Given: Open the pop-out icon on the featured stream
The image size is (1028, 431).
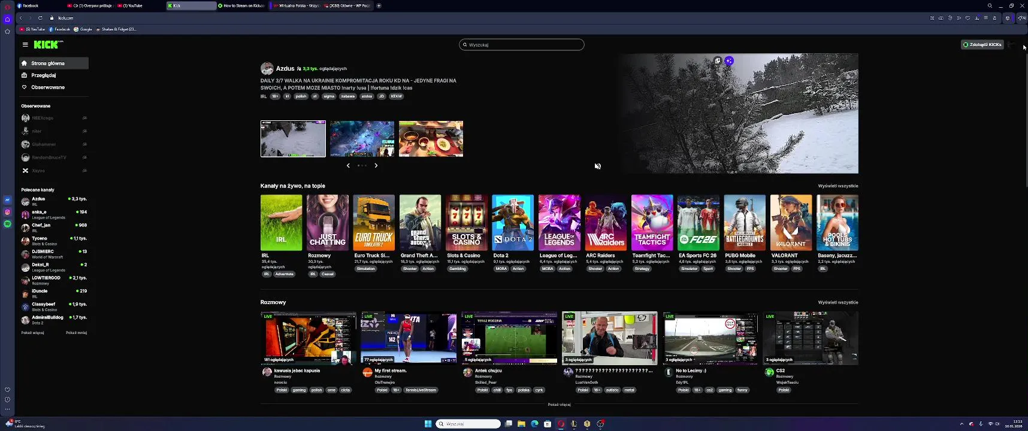Looking at the screenshot, I should 718,60.
